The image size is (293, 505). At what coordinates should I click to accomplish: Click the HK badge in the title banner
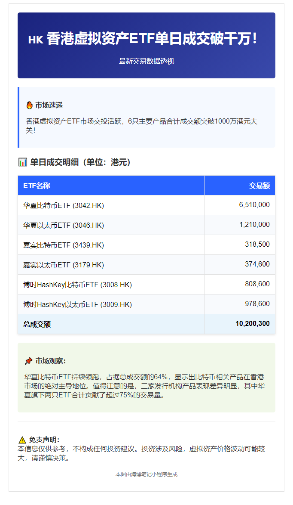tap(36, 40)
